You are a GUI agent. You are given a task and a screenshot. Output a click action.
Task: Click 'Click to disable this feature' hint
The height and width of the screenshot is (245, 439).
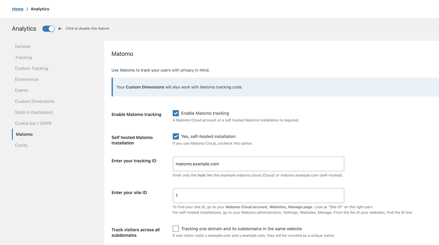[x=88, y=29]
